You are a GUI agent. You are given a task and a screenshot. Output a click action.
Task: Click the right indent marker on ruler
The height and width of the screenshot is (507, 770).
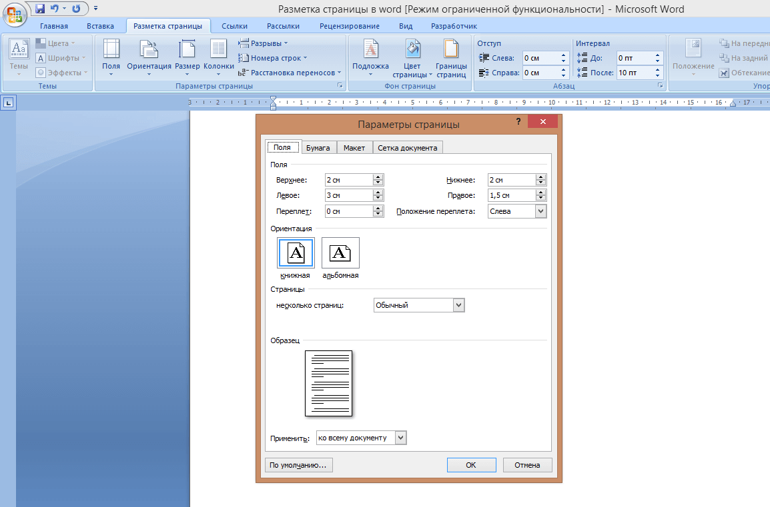click(733, 104)
